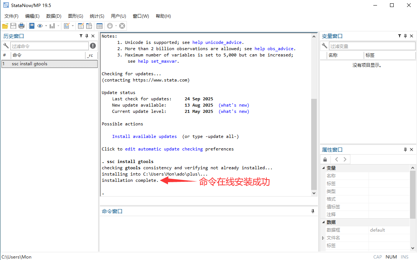Screen dimensions: 417x260
Task: Click the Break stop icon
Action: [x=122, y=26]
